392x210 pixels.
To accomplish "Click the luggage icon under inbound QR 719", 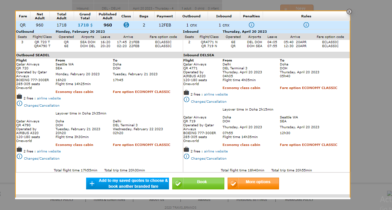I will coord(186,149).
